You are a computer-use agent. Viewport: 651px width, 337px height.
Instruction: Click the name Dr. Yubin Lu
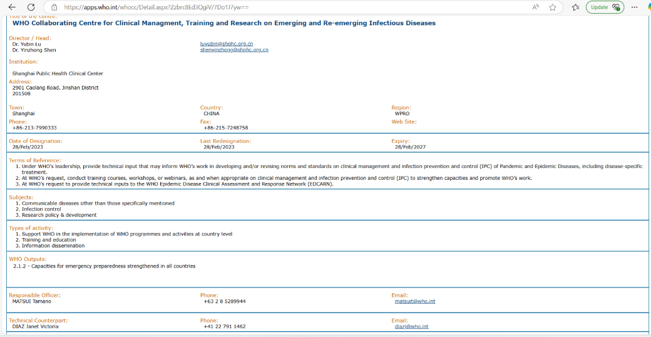(26, 44)
